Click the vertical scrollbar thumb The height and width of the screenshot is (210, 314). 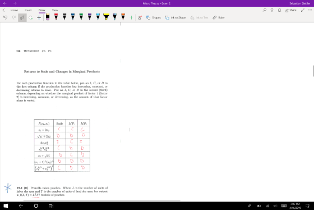click(x=313, y=71)
